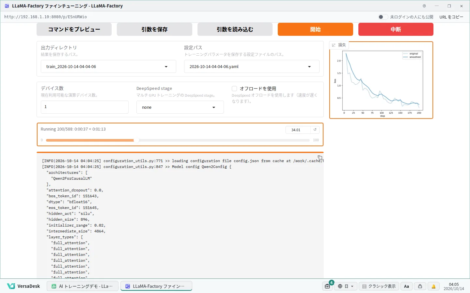Click the 損失 loss plot label icon
This screenshot has width=470, height=293.
334,45
